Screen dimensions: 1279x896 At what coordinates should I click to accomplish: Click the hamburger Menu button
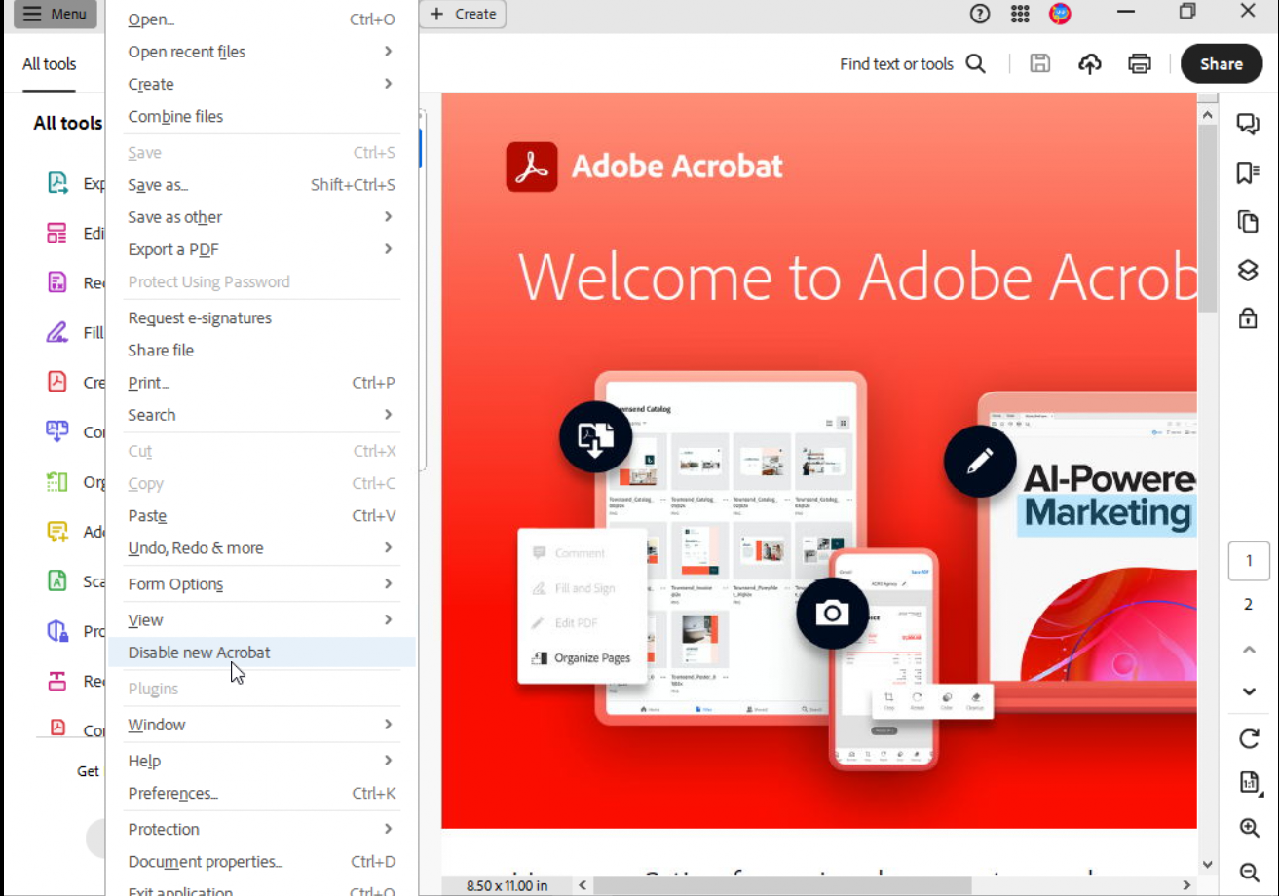[x=56, y=14]
